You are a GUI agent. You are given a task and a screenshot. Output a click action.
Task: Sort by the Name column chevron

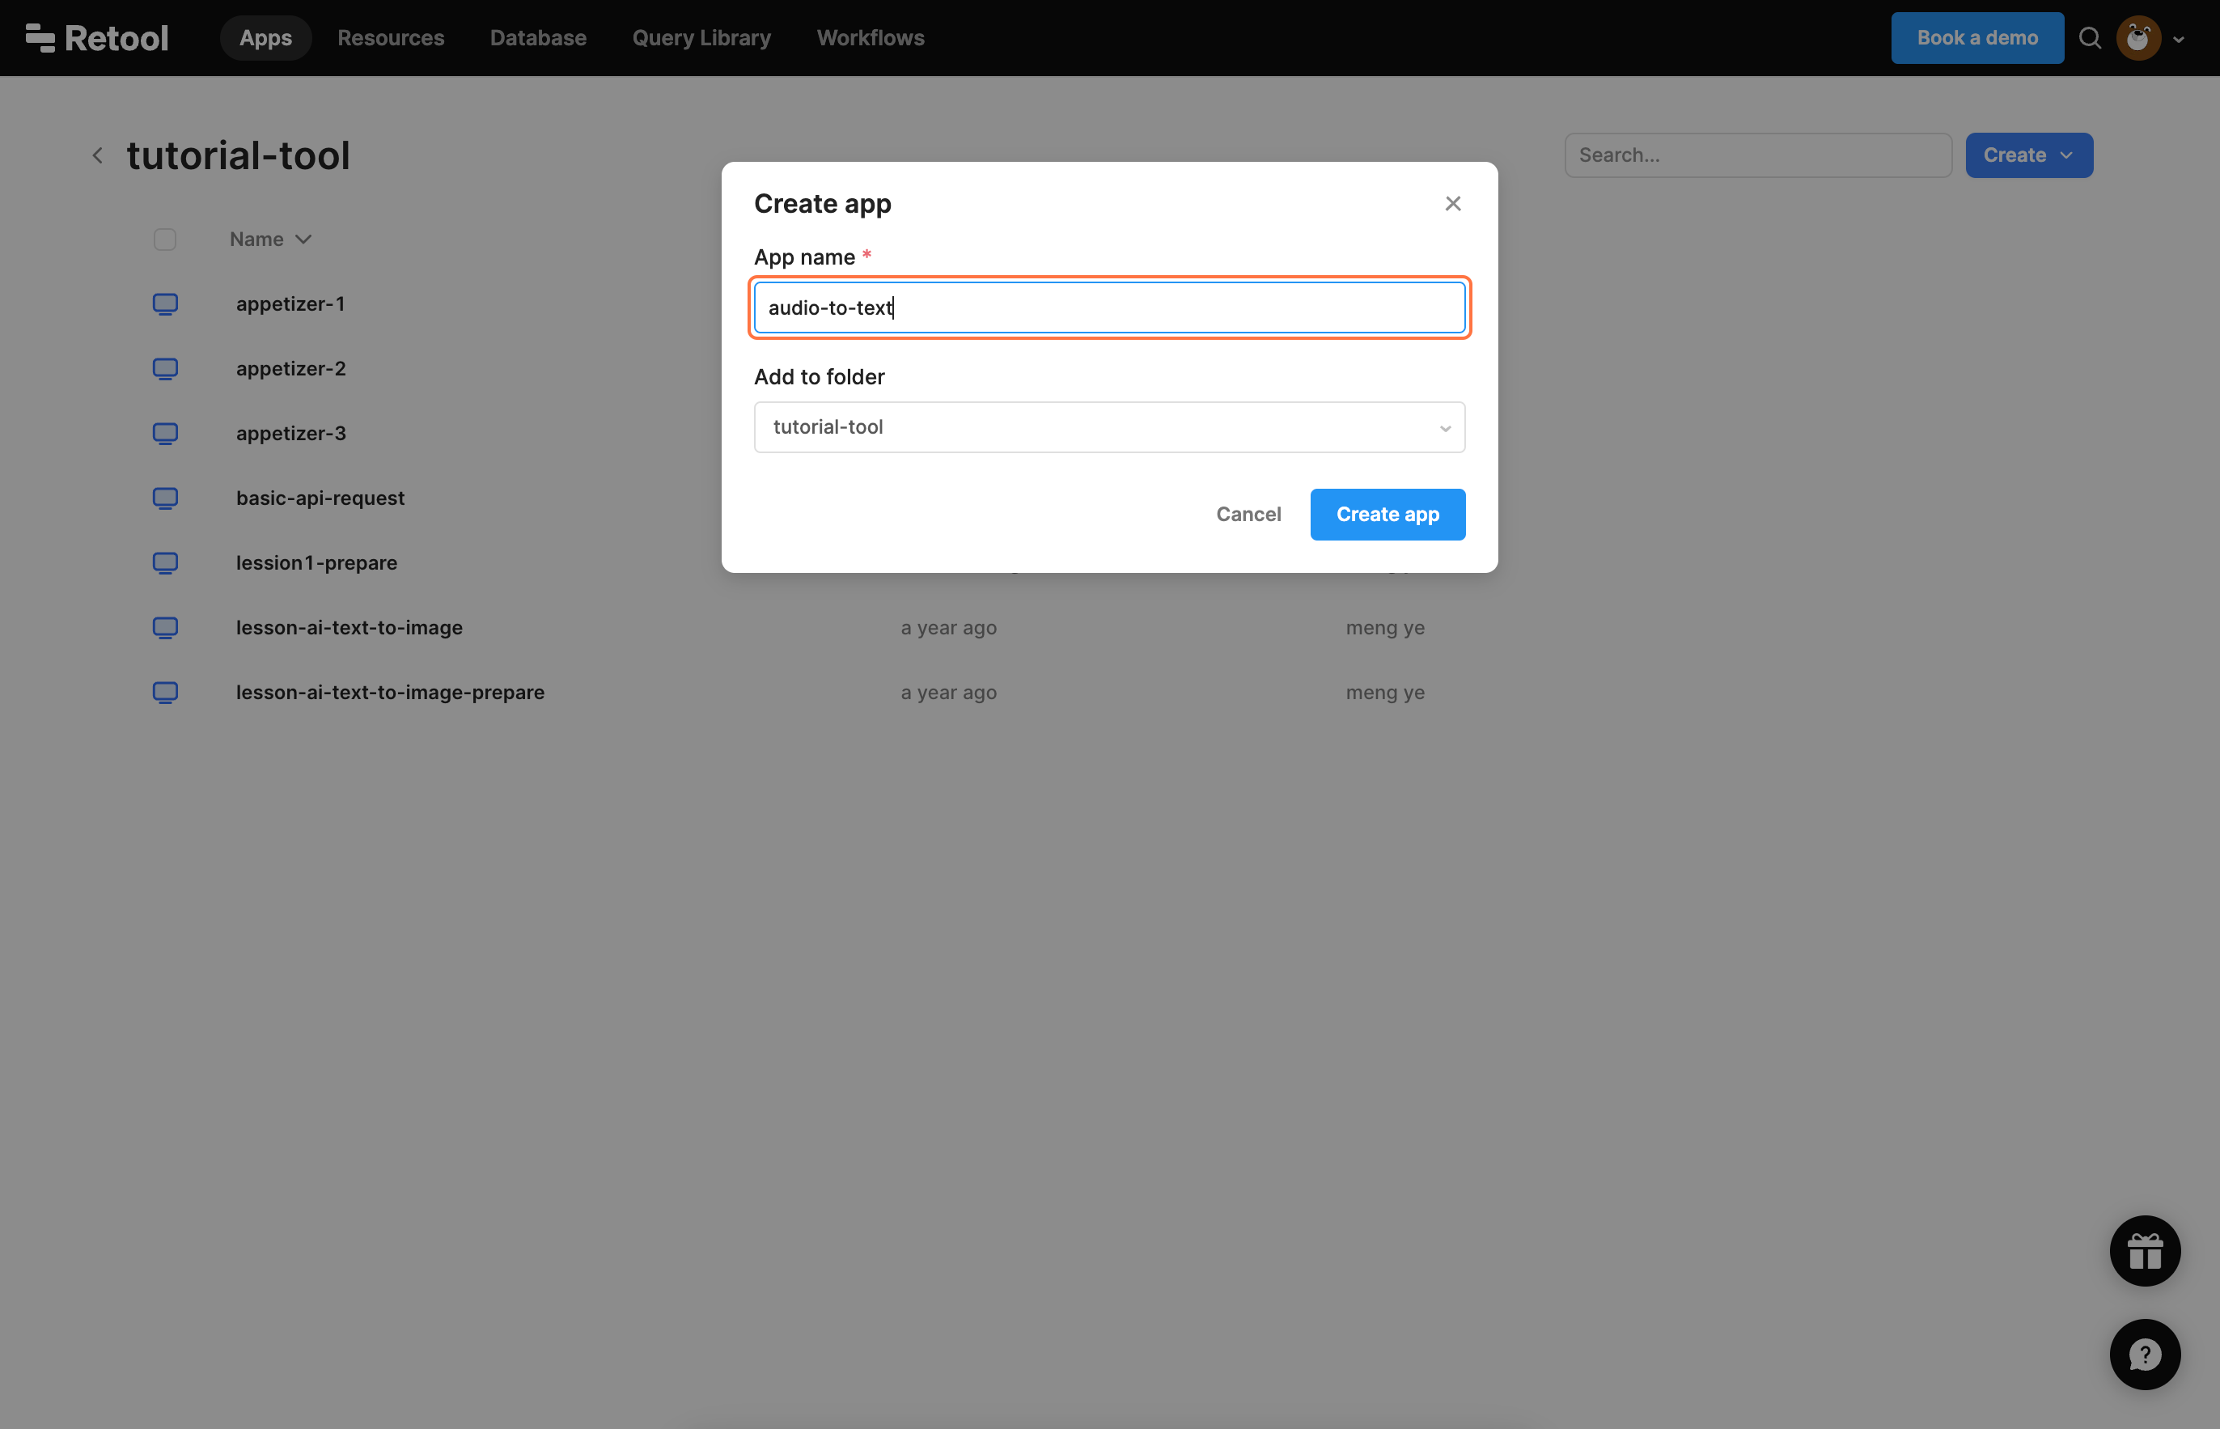pyautogui.click(x=303, y=240)
